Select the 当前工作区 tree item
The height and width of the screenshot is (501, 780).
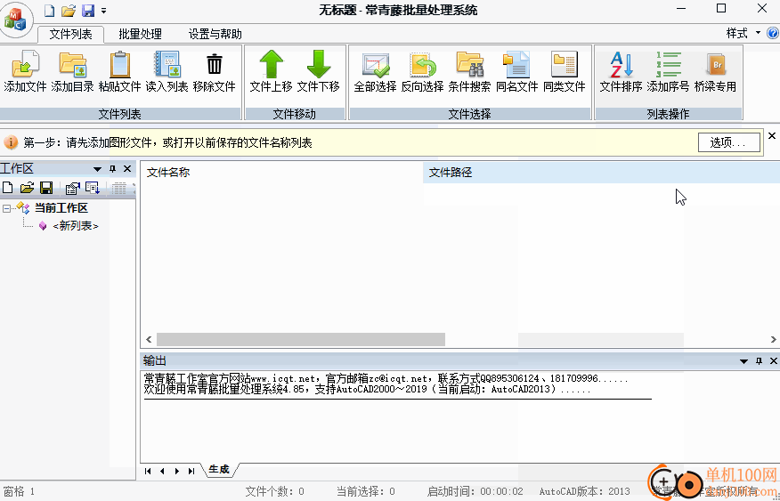point(61,208)
